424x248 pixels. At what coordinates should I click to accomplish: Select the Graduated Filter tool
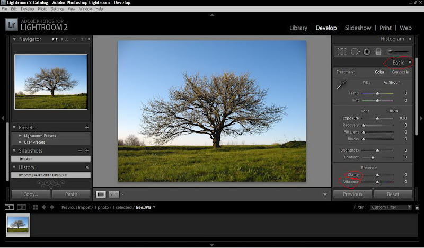378,51
